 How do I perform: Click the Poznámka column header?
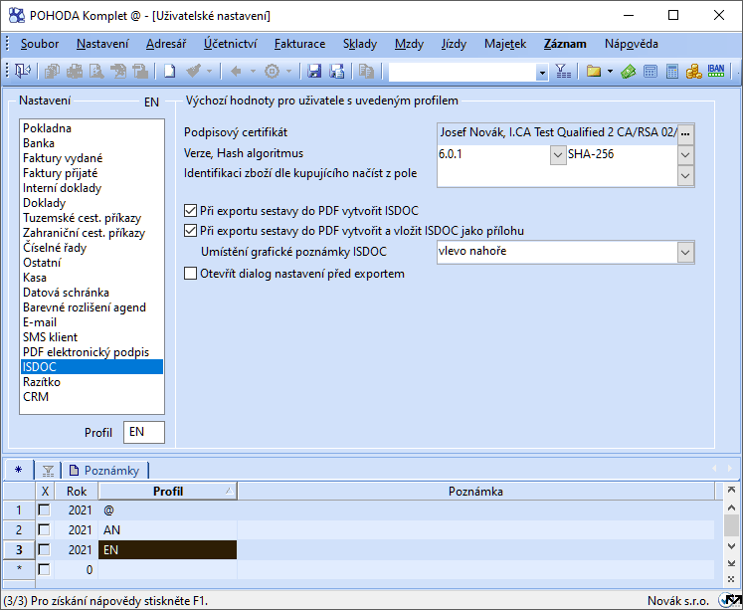(475, 491)
